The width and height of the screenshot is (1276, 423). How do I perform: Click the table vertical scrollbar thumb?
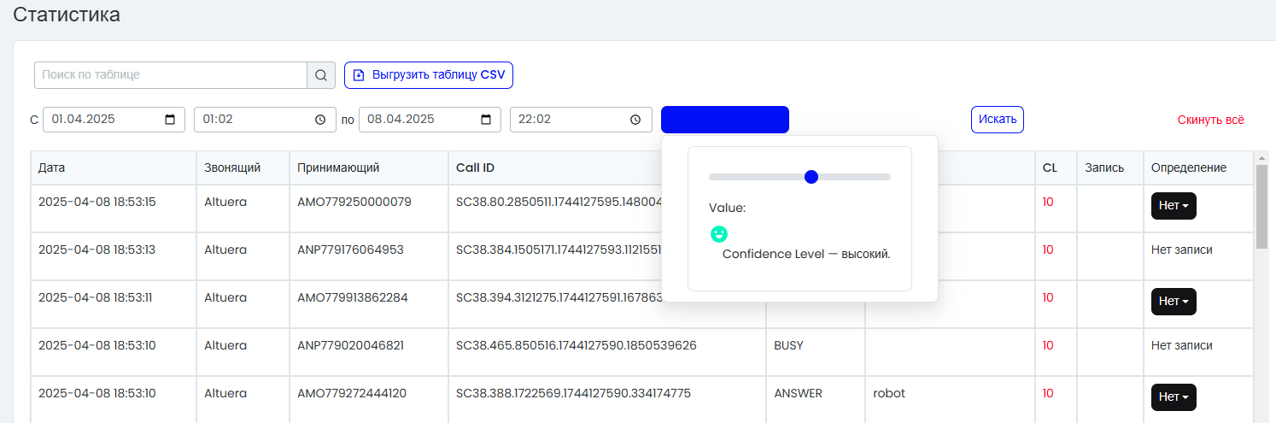point(1261,206)
